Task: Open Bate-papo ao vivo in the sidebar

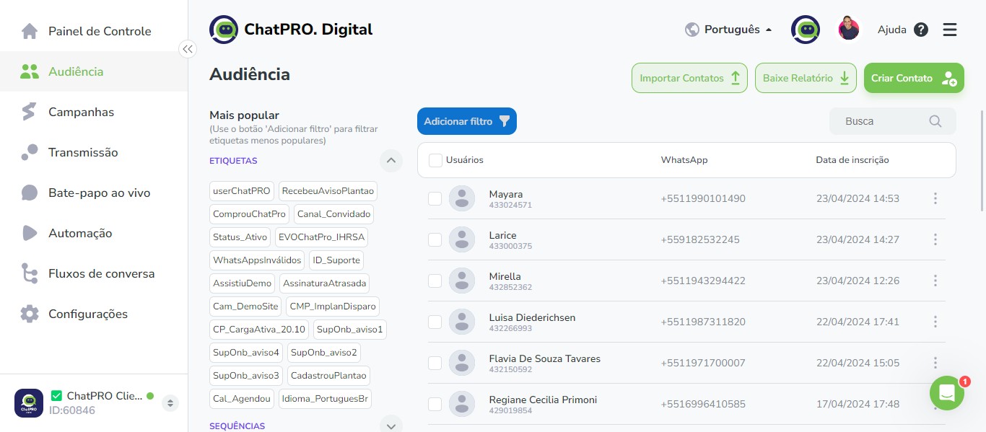Action: pyautogui.click(x=94, y=193)
